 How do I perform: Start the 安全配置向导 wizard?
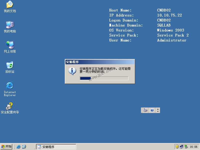click(9, 106)
